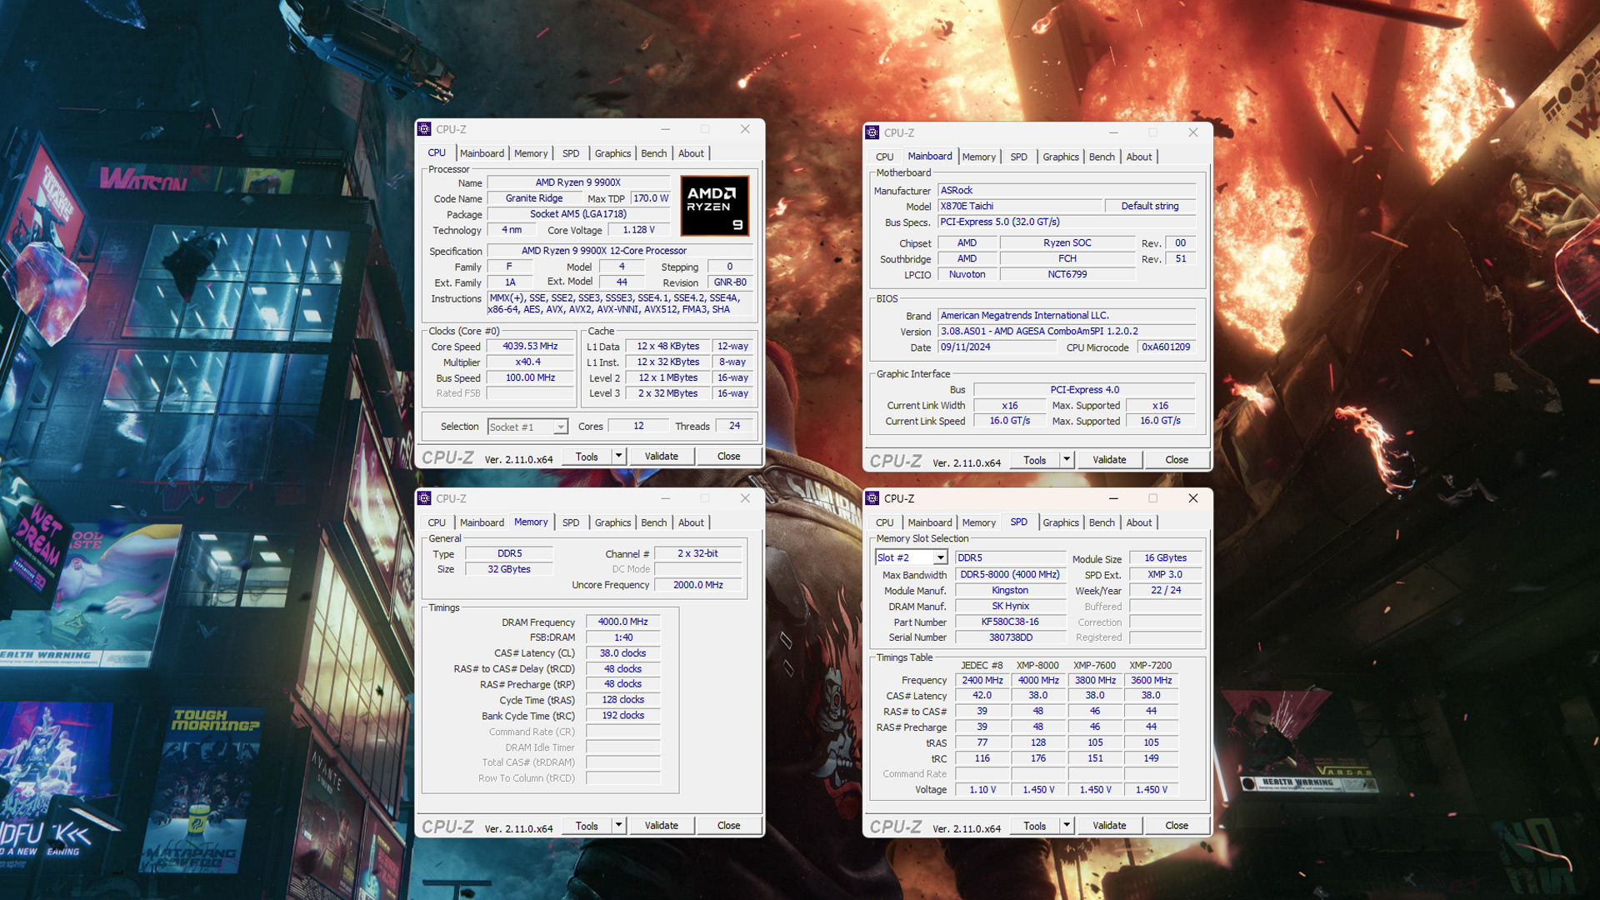Click Validate button in CPU window
This screenshot has height=900, width=1600.
[662, 456]
